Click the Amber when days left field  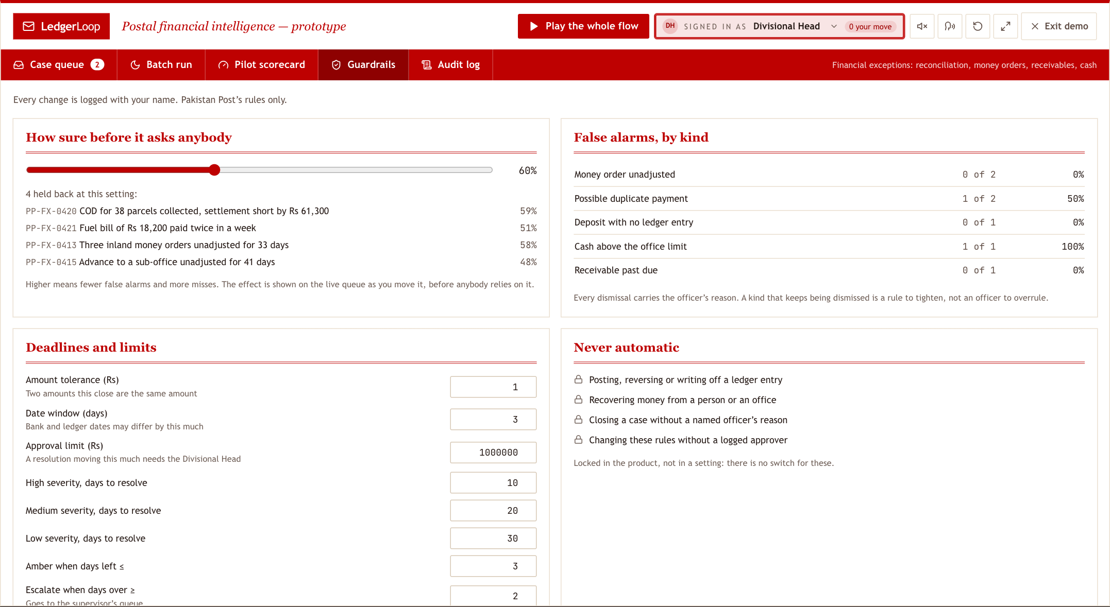(x=493, y=566)
